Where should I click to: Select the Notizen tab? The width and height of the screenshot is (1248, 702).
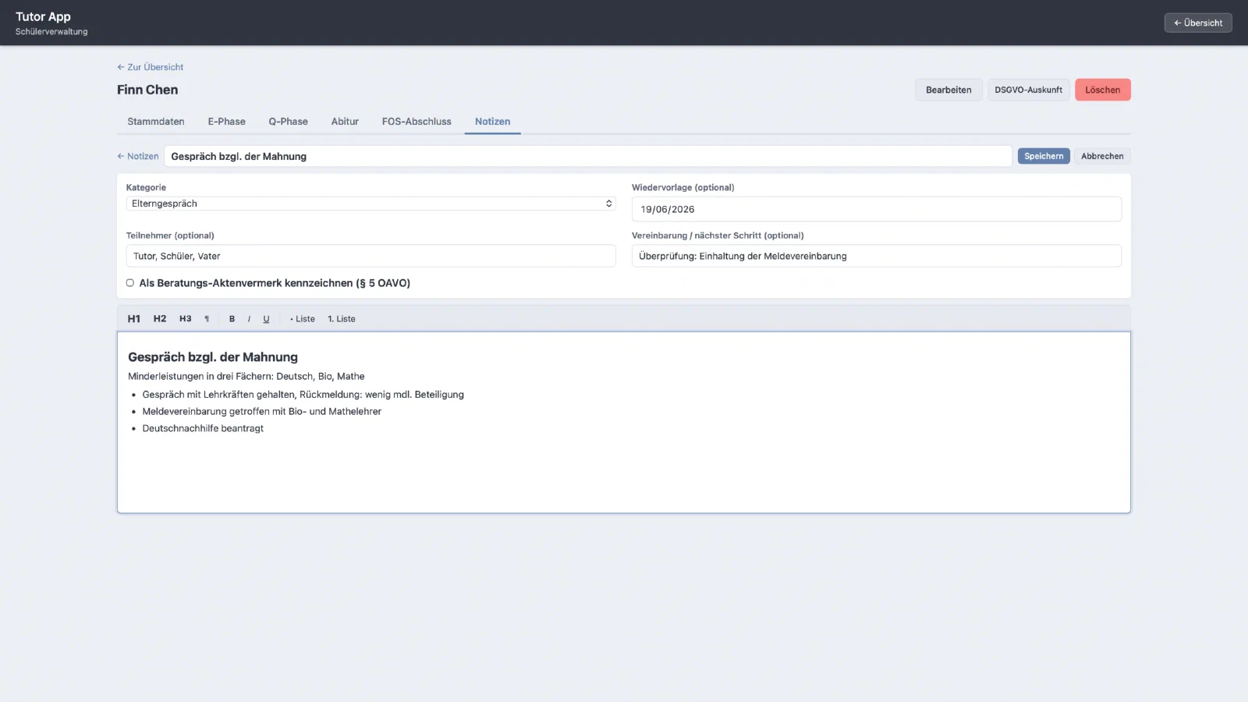coord(493,122)
